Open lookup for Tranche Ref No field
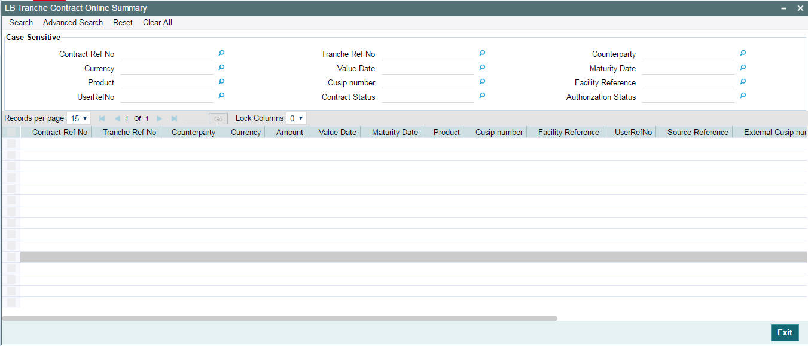Screen dimensions: 808x346 coord(482,53)
